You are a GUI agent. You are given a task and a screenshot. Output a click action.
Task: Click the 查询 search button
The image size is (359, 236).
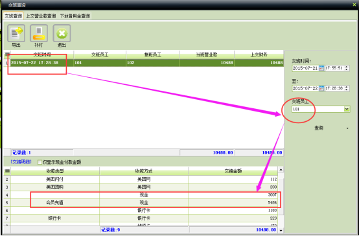click(x=319, y=128)
